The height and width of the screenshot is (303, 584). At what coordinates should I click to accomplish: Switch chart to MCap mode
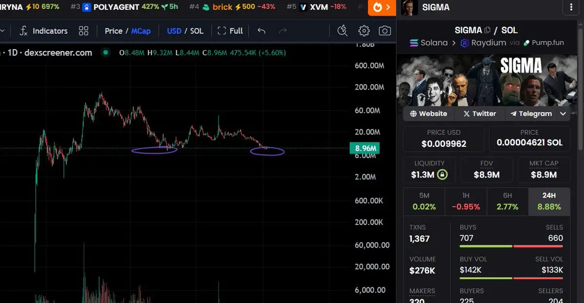(x=141, y=31)
